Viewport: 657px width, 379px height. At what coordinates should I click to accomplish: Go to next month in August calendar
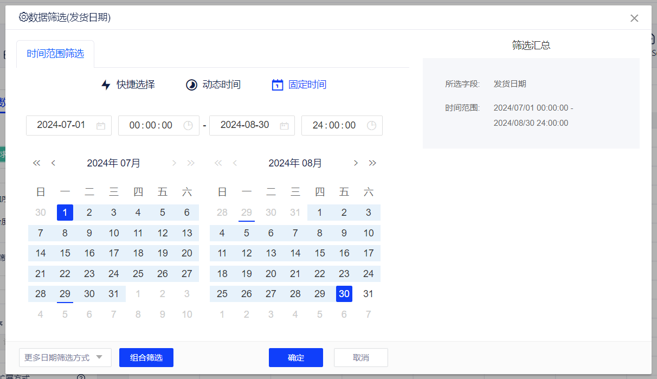click(356, 163)
